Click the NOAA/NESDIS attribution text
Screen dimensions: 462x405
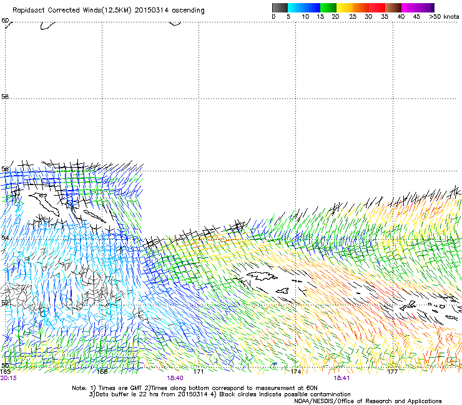[x=368, y=401]
